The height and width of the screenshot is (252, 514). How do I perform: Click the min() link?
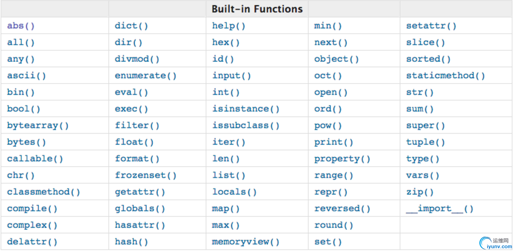pos(328,26)
